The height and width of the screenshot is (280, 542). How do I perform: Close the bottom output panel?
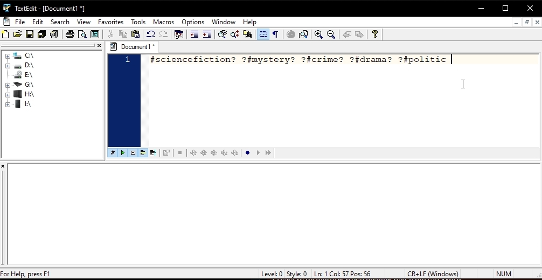pyautogui.click(x=3, y=166)
